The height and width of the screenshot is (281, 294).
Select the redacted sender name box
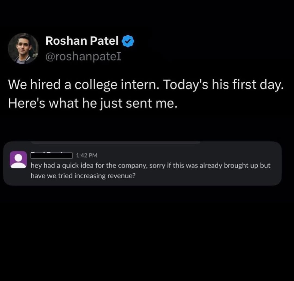51,155
